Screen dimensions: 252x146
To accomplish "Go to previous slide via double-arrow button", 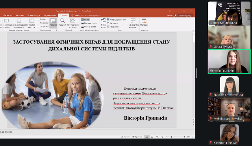I will [x=193, y=122].
